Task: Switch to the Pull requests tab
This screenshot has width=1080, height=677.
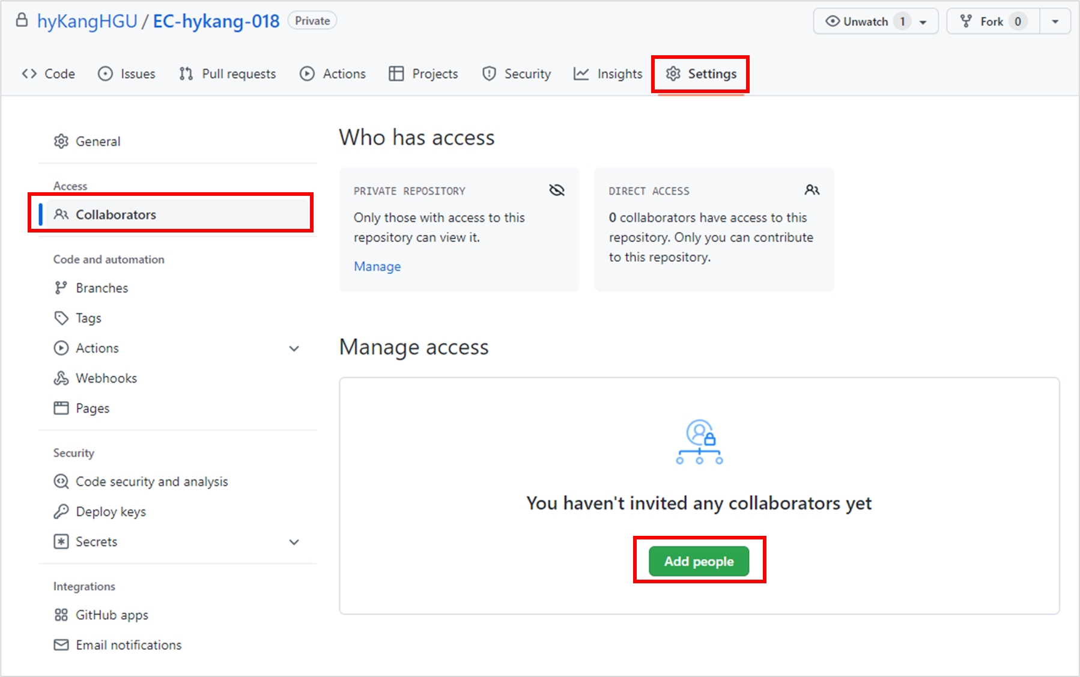Action: pos(228,74)
